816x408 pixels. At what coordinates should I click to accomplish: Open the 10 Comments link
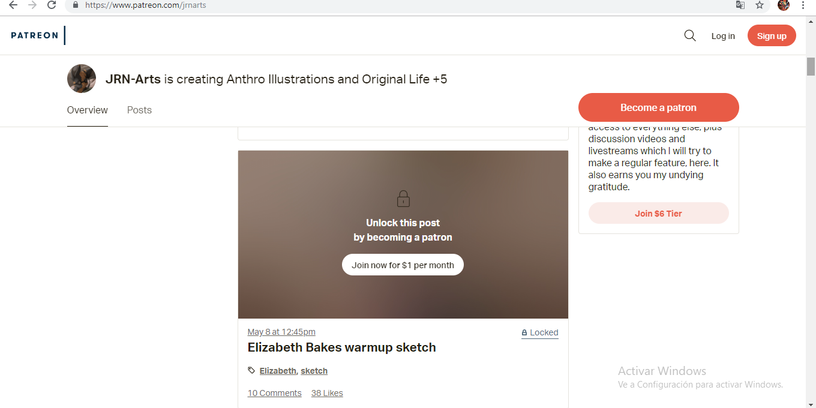[275, 393]
